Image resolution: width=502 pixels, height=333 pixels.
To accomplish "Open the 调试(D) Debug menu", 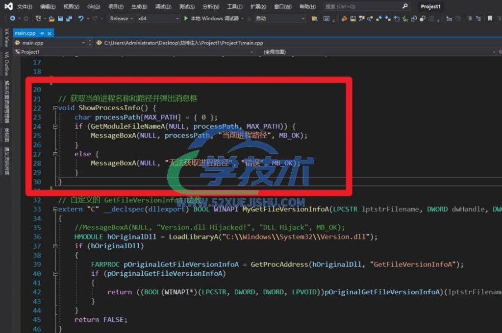I will coord(163,6).
